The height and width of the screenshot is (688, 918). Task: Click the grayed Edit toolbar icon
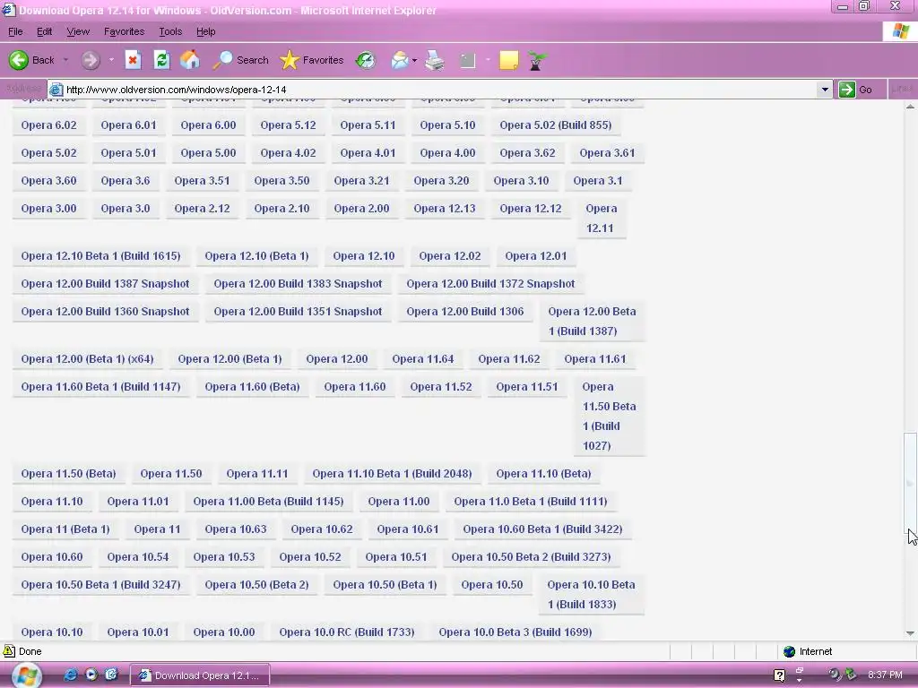[x=467, y=60]
